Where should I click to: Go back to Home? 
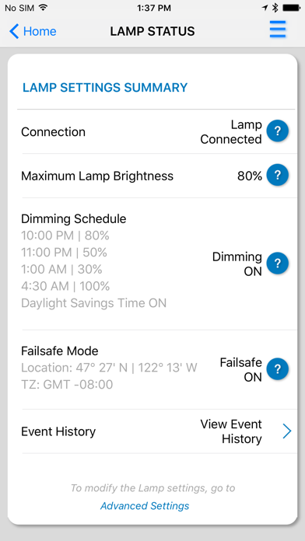click(33, 31)
